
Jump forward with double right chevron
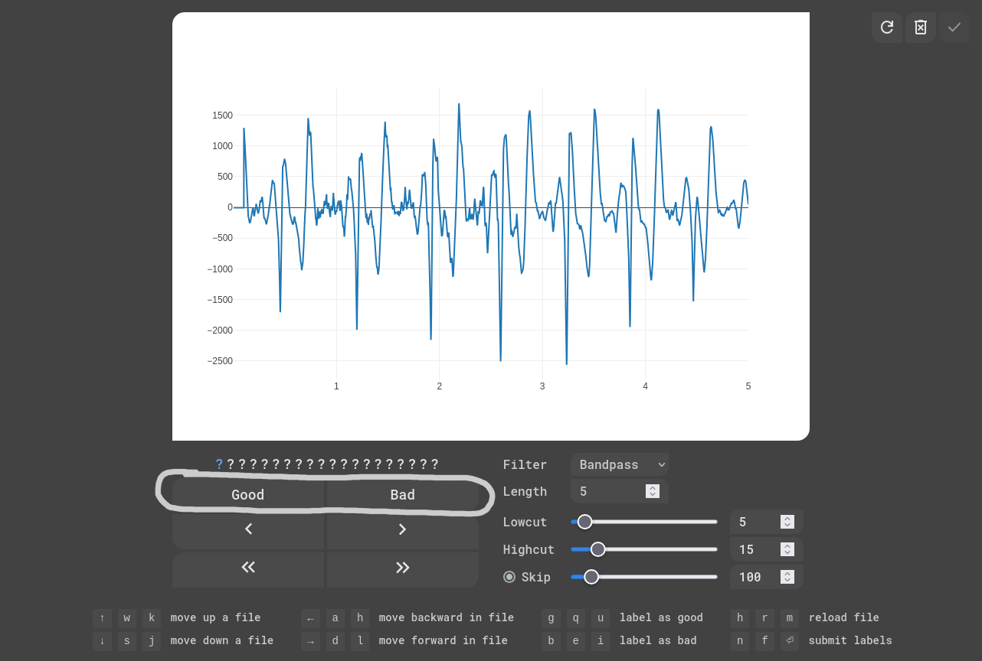[403, 568]
